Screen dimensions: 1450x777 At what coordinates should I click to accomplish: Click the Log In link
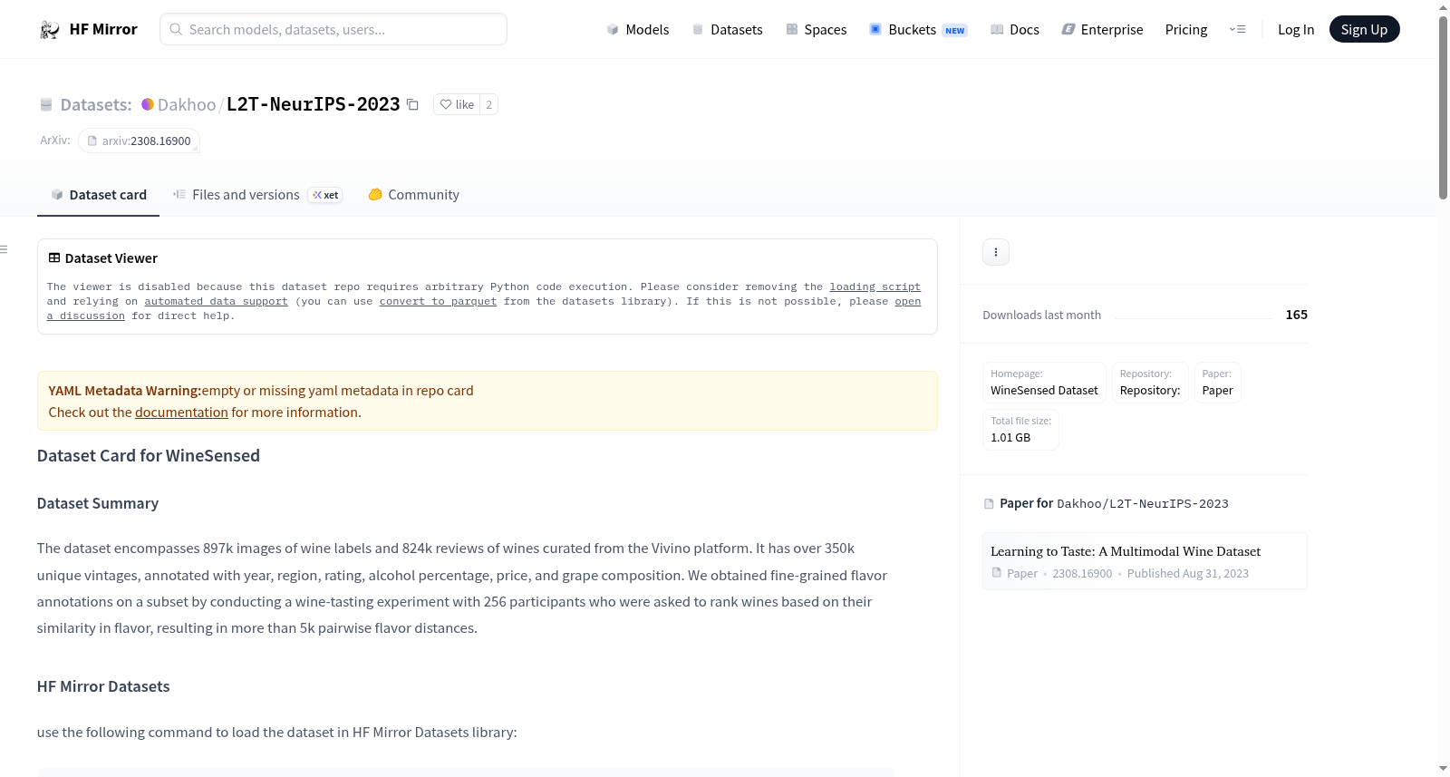point(1296,30)
